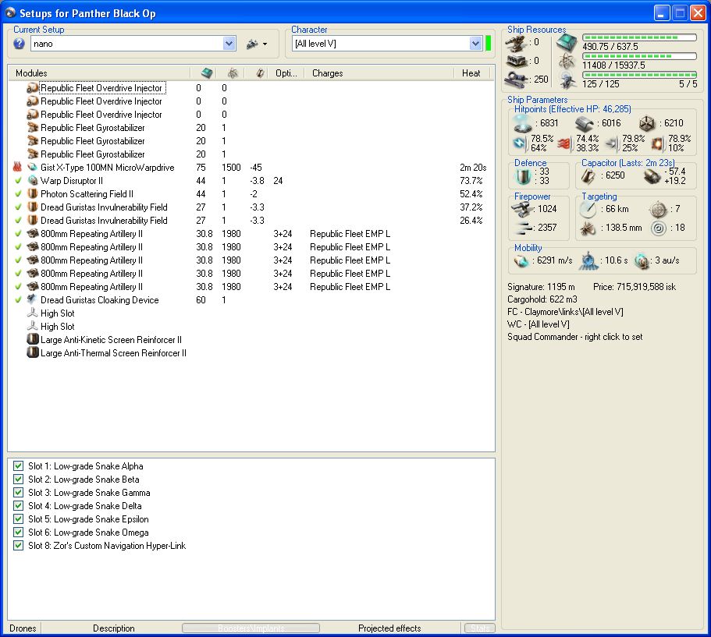Click the green status indicator beside Character
711x637 pixels.
coord(488,44)
